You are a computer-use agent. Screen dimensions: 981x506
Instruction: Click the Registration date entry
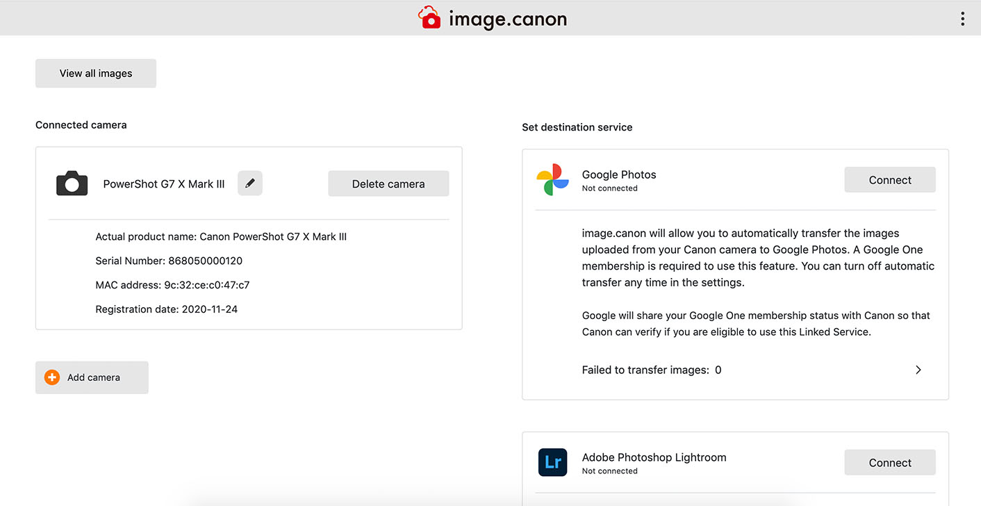click(167, 309)
